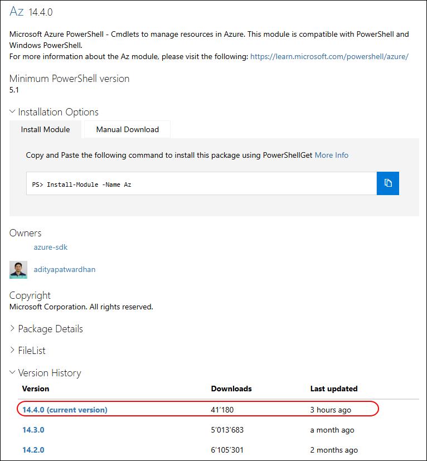Expand the Package Details section
The height and width of the screenshot is (461, 427).
click(46, 329)
